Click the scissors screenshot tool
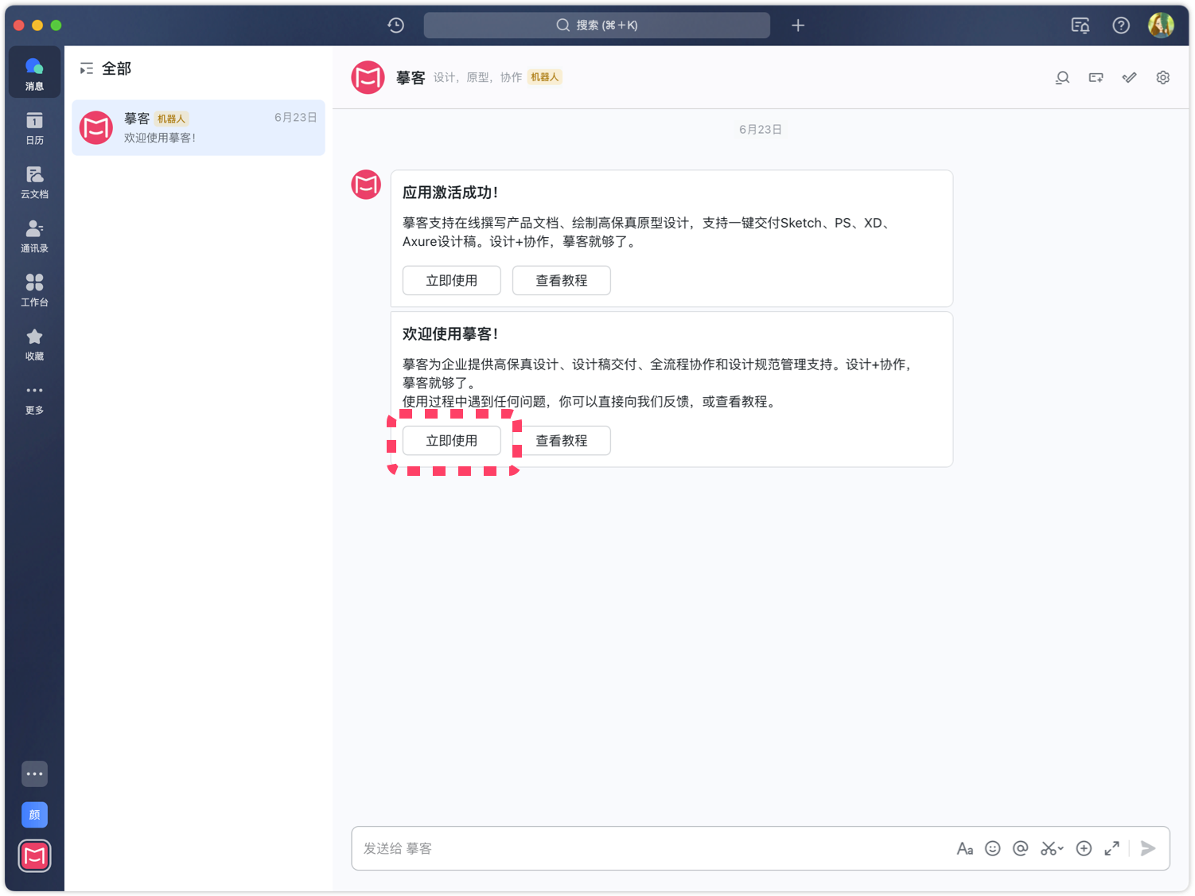1195x896 pixels. tap(1052, 848)
